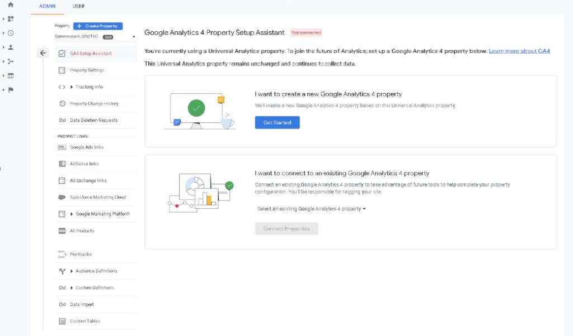This screenshot has height=336, width=573.
Task: Click Get Started to create GA4 property
Action: (x=278, y=122)
